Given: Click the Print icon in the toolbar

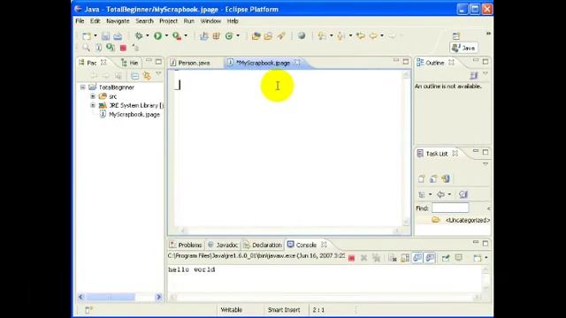Looking at the screenshot, I should point(118,36).
